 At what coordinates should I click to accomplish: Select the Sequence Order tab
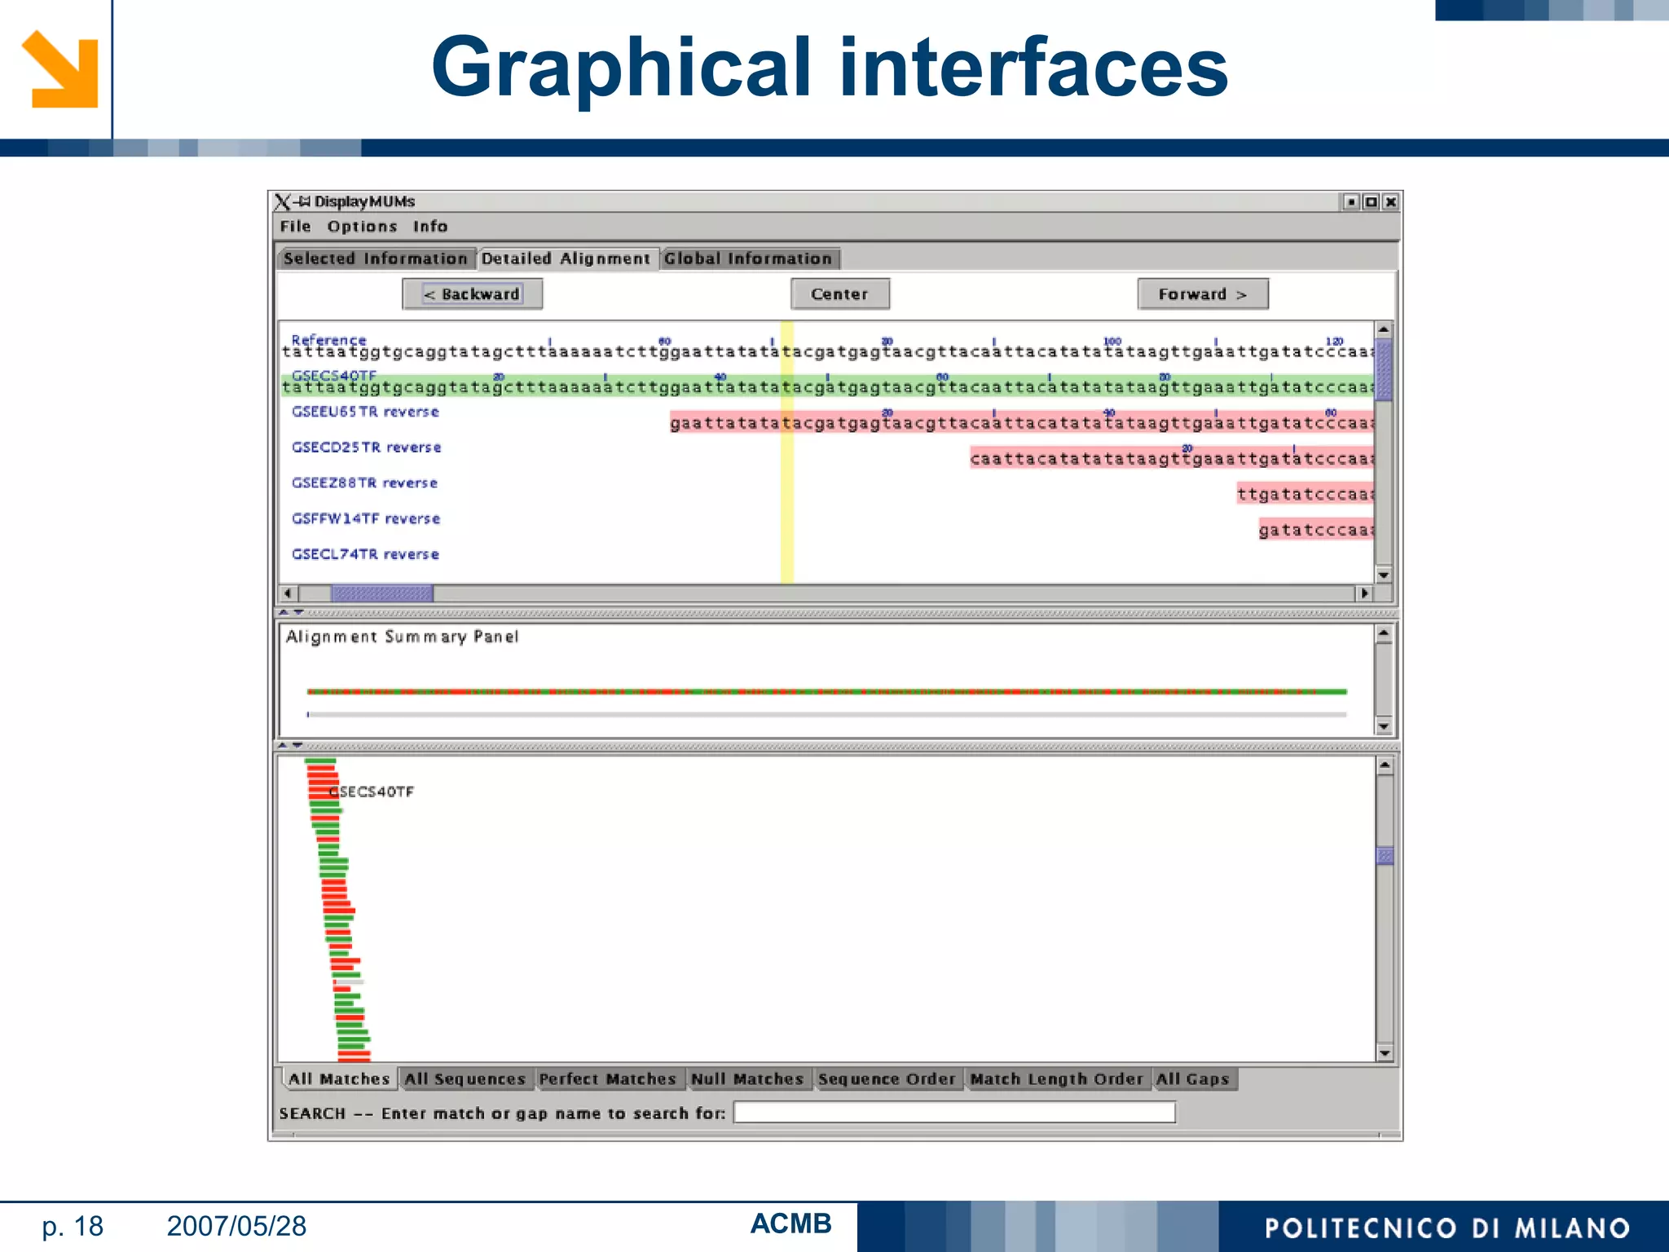(x=887, y=1078)
